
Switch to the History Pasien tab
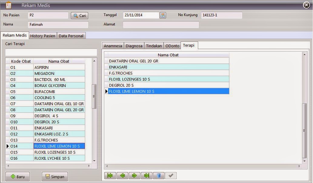tap(42, 36)
